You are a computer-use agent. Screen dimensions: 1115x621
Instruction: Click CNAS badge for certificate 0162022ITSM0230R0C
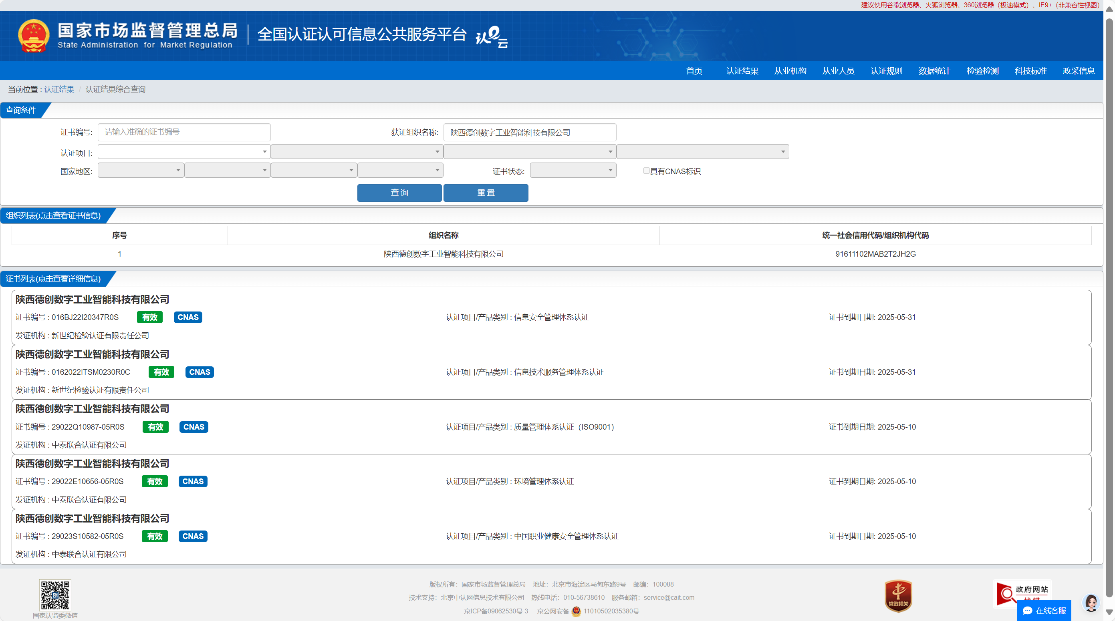pos(200,372)
